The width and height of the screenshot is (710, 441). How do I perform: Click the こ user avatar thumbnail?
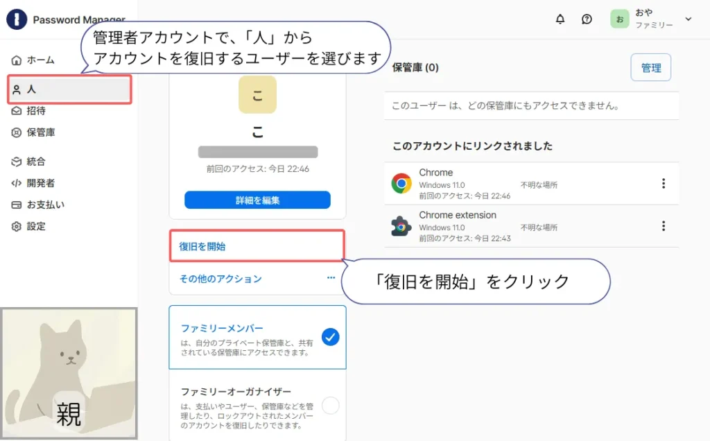click(257, 94)
